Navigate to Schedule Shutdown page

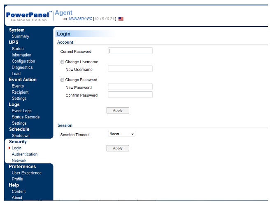(x=21, y=136)
